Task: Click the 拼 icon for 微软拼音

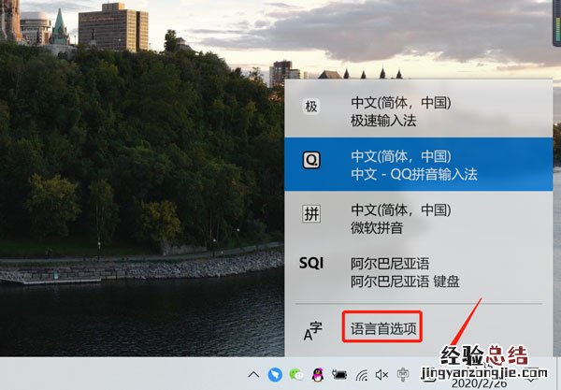Action: coord(311,214)
